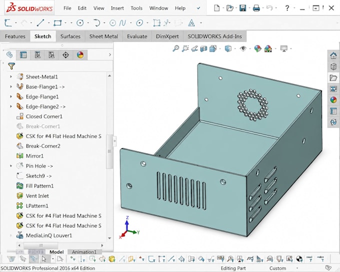The height and width of the screenshot is (272, 340).
Task: Select the Circle sketch tool
Action: 80,23
